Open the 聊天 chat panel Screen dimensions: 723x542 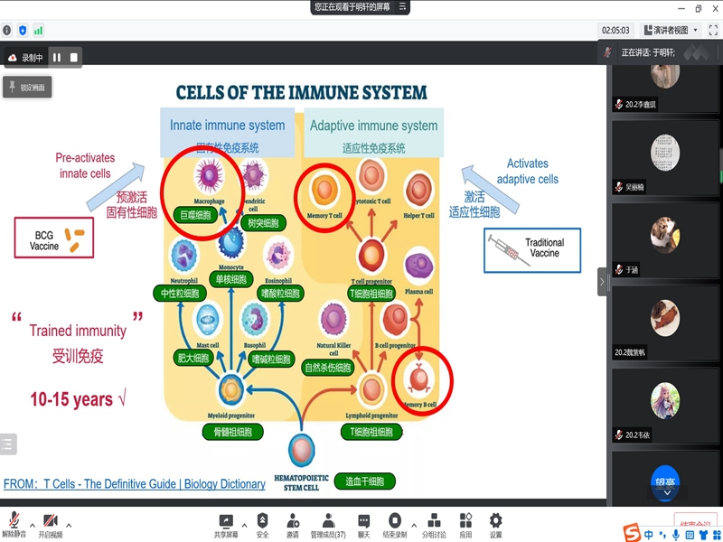[363, 522]
